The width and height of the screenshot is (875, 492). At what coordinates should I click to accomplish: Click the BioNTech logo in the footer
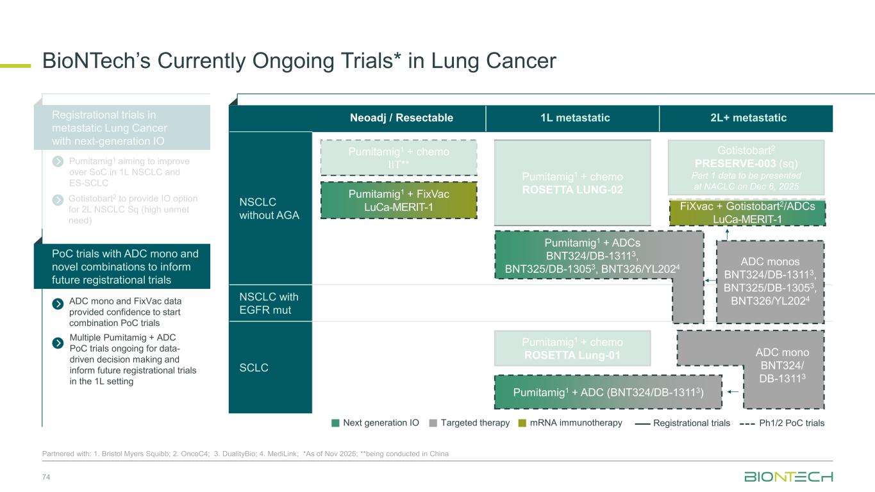point(788,477)
